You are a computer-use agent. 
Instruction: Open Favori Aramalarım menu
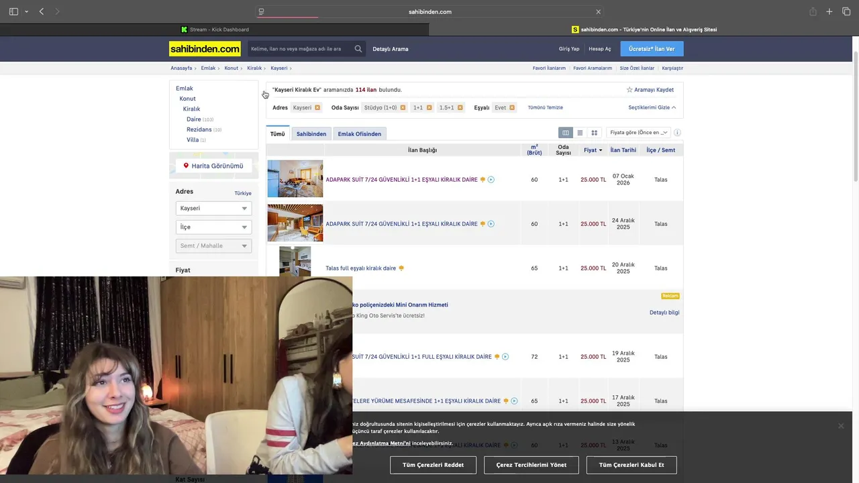pyautogui.click(x=593, y=68)
